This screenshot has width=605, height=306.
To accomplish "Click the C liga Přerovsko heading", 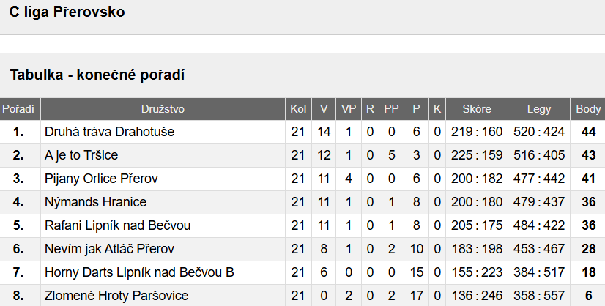I will click(x=67, y=12).
